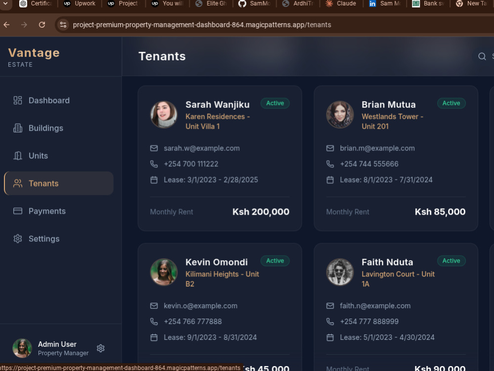The height and width of the screenshot is (371, 494).
Task: Click Westlands Tower - Unit 201 text
Action: pyautogui.click(x=392, y=122)
